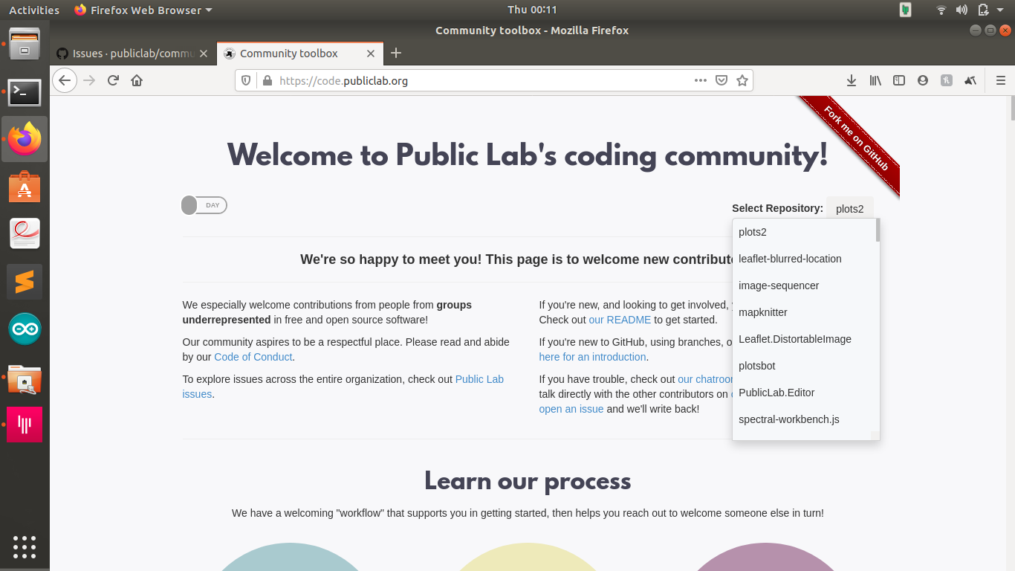Open the Firefox account icon

click(923, 80)
